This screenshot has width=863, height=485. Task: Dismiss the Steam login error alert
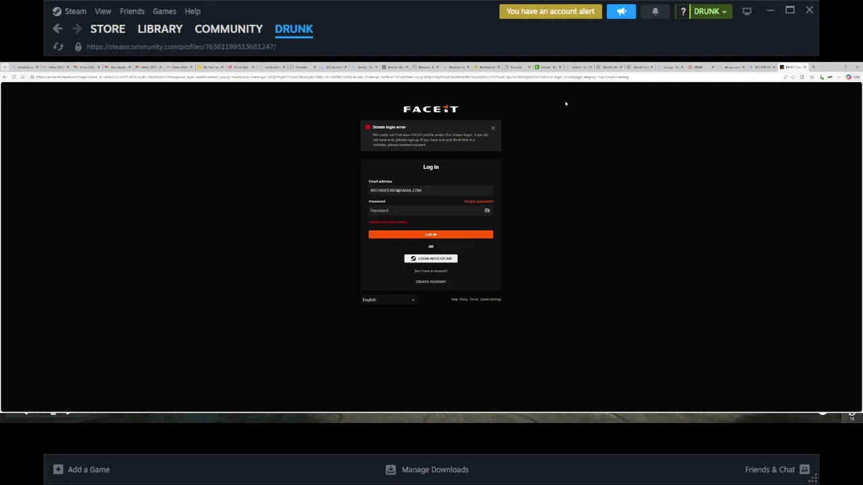point(493,128)
